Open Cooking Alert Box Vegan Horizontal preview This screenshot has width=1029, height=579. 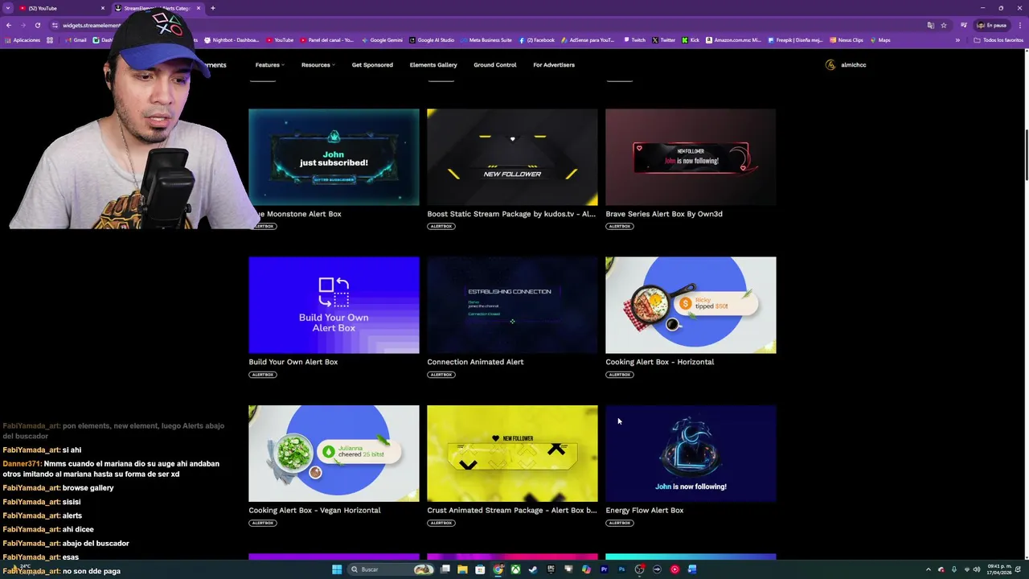[334, 454]
